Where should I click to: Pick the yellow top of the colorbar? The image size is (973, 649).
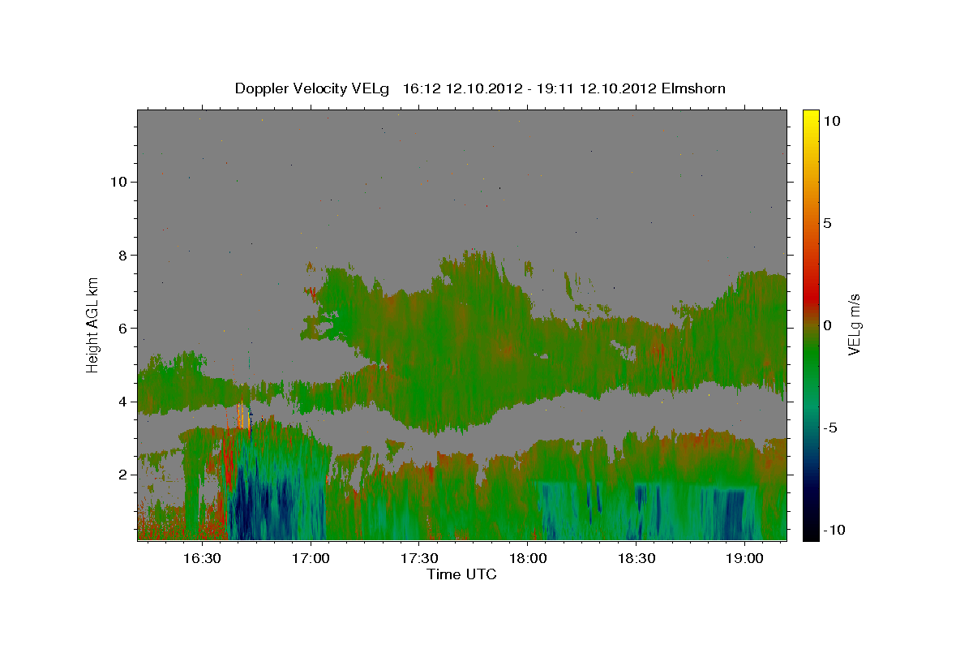[811, 116]
